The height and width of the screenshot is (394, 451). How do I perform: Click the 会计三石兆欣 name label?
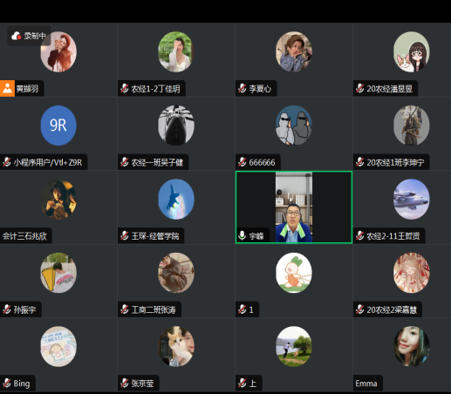click(24, 236)
